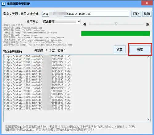Close the 批量获取宝贝链接 dialog

pyautogui.click(x=147, y=3)
